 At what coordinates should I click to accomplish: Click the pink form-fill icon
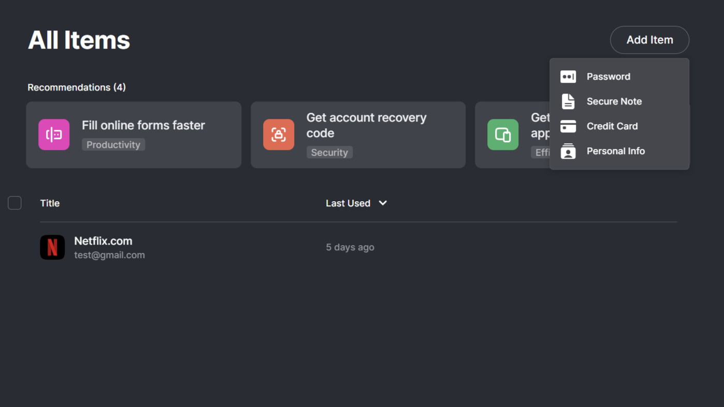(54, 134)
